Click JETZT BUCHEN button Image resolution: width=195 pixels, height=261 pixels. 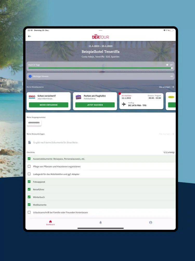click(95, 105)
